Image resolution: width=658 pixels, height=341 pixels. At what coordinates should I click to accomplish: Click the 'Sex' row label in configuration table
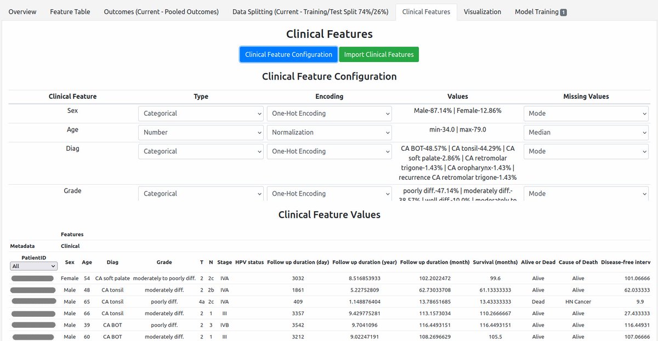[x=72, y=110]
